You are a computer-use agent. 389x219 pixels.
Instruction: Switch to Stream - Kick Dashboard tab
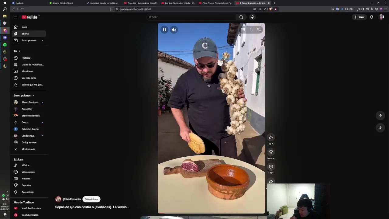click(66, 3)
